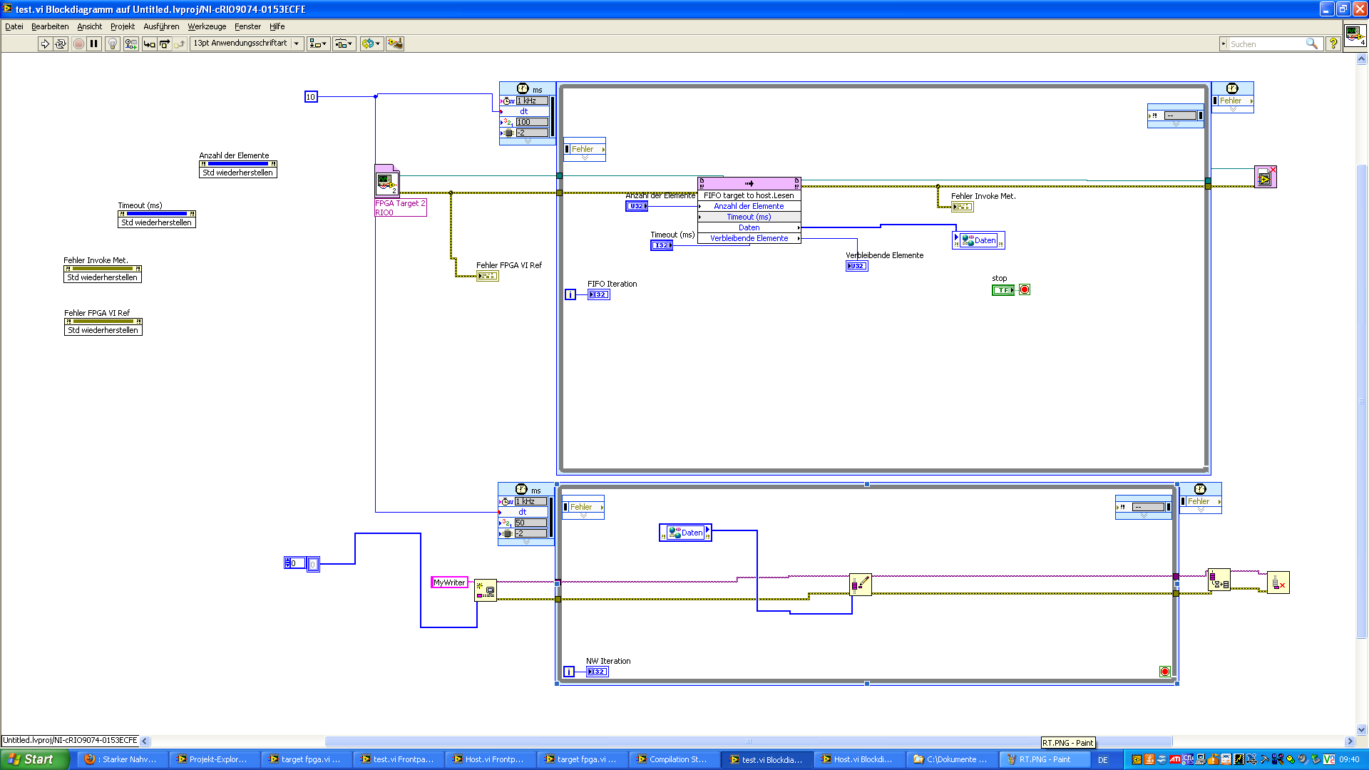
Task: Click the Retain Wire Values button
Action: (130, 44)
